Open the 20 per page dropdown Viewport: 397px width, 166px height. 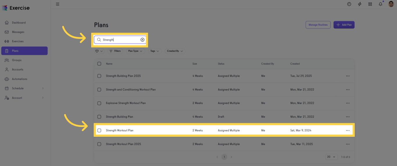click(331, 157)
